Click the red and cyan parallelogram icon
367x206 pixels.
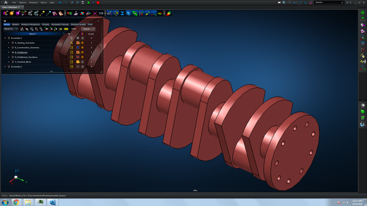[x=82, y=13]
